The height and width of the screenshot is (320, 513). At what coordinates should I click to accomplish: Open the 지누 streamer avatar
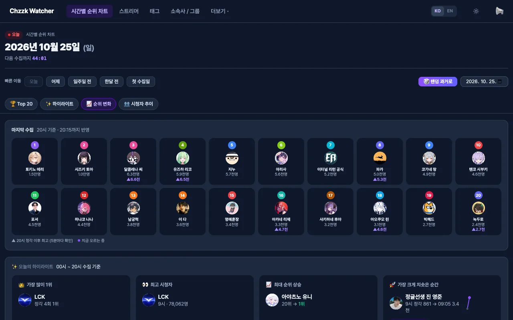coord(232,158)
